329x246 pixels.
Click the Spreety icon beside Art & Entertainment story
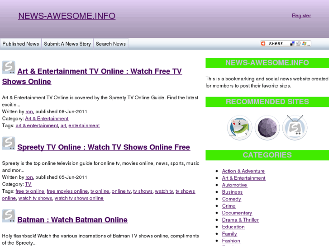pos(9,67)
